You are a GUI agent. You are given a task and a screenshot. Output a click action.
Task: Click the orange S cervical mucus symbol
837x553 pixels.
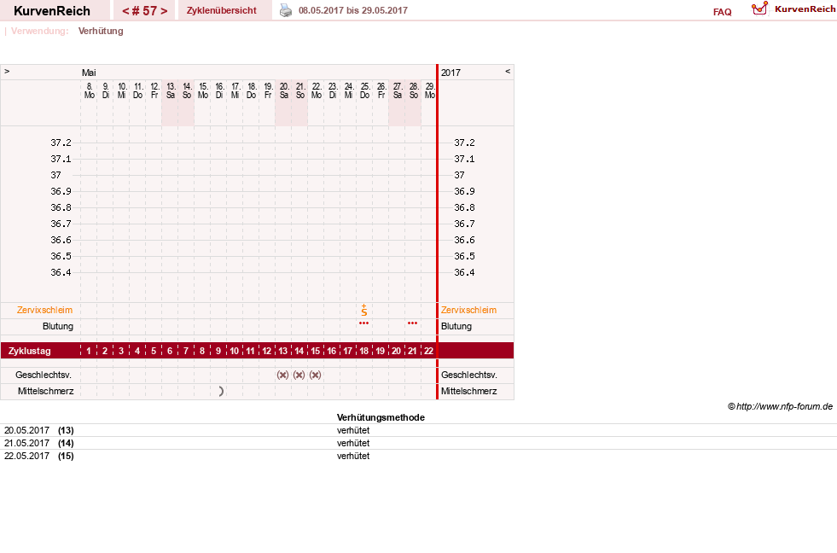pos(364,310)
